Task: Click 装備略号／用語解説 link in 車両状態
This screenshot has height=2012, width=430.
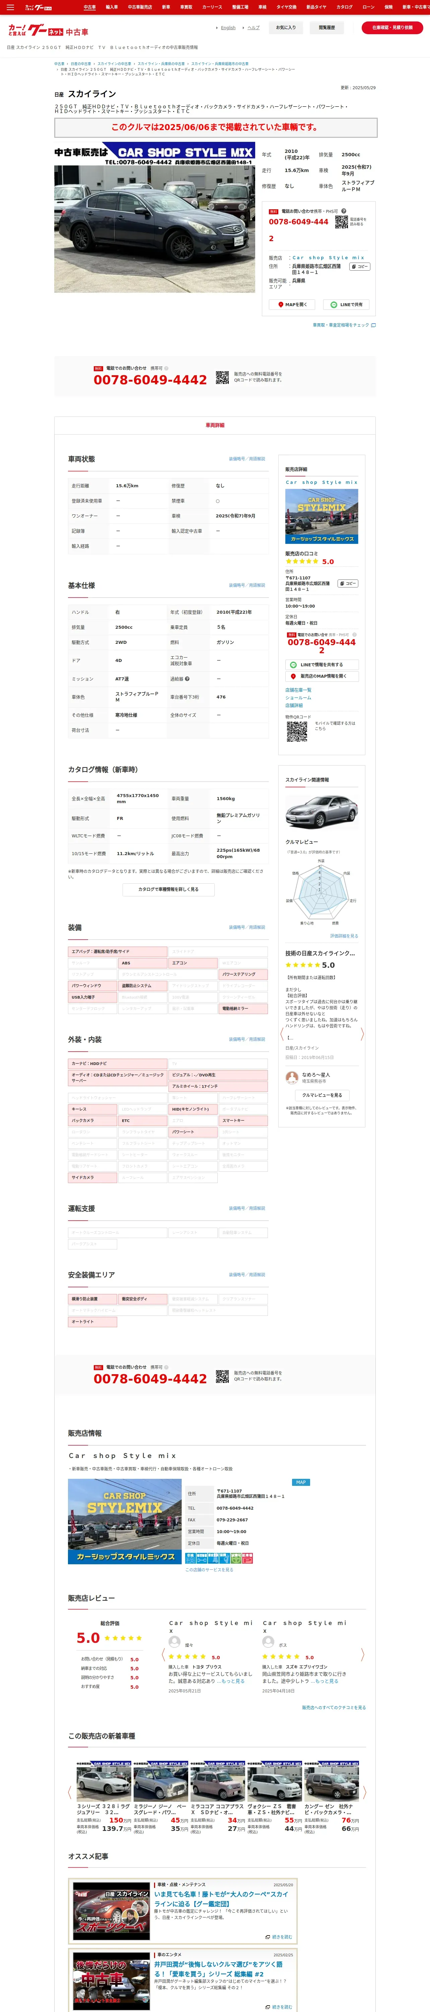Action: point(246,458)
